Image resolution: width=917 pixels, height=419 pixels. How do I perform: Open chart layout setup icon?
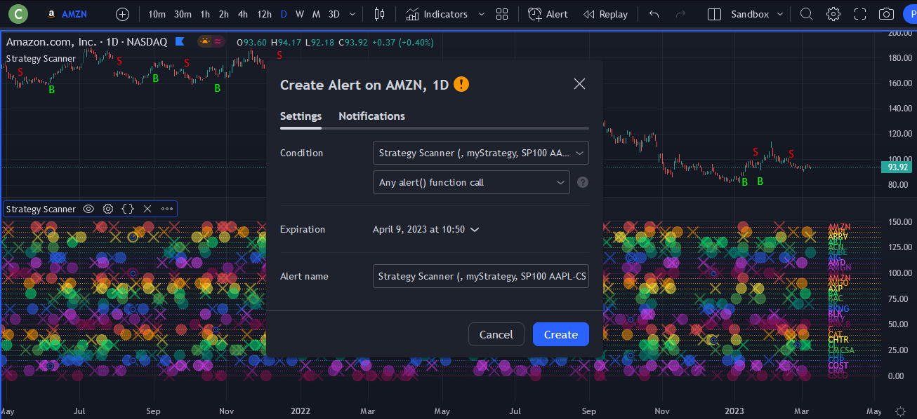pyautogui.click(x=714, y=14)
